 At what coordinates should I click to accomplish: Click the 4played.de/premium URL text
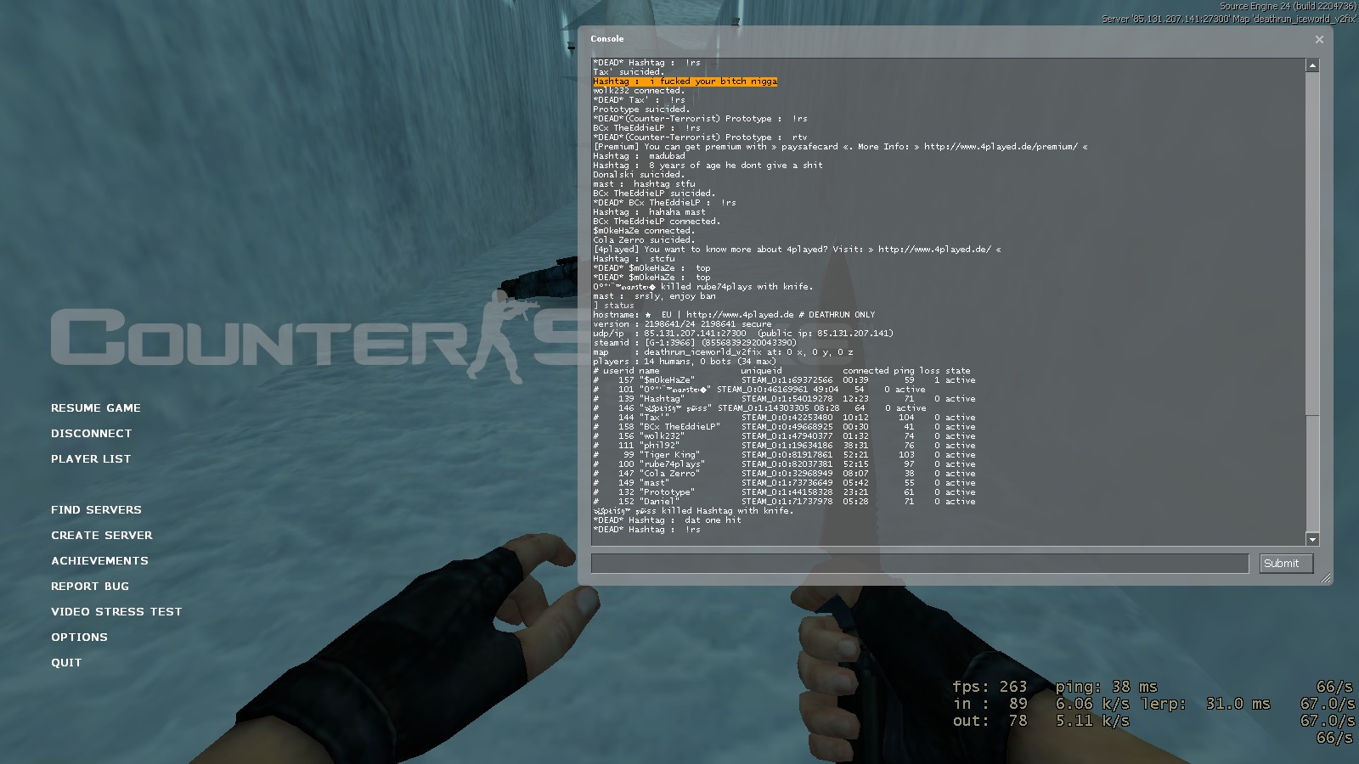pyautogui.click(x=1001, y=147)
